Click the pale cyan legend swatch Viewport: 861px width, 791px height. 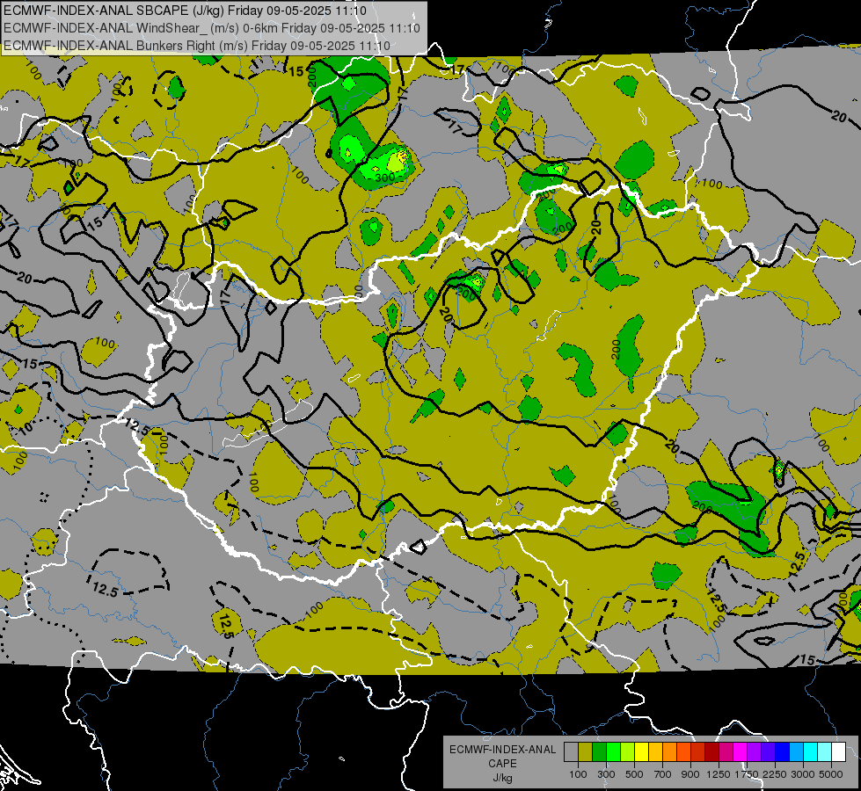point(825,751)
